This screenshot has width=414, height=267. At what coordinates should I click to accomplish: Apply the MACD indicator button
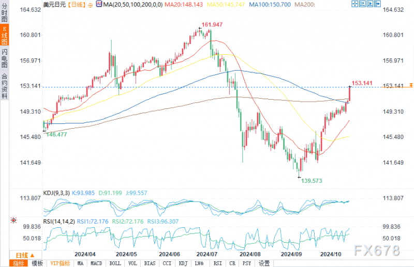coord(96,263)
